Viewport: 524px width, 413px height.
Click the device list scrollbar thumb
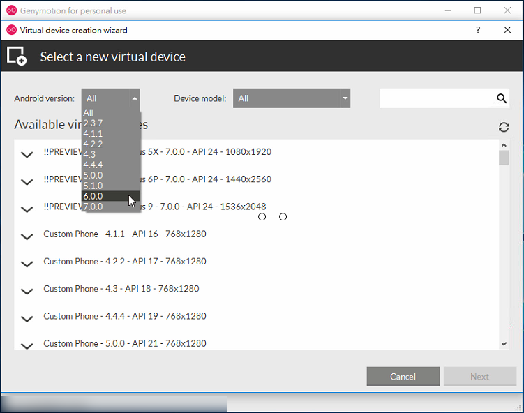504,158
